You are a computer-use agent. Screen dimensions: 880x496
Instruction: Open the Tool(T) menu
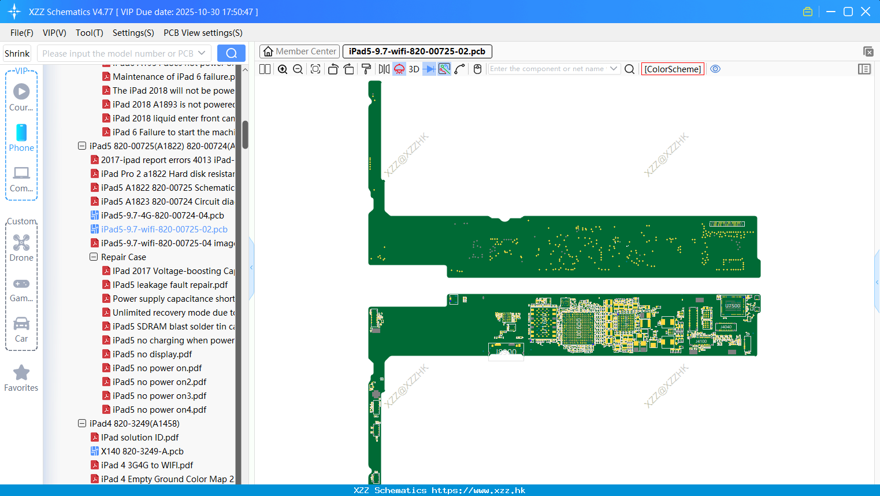[90, 33]
